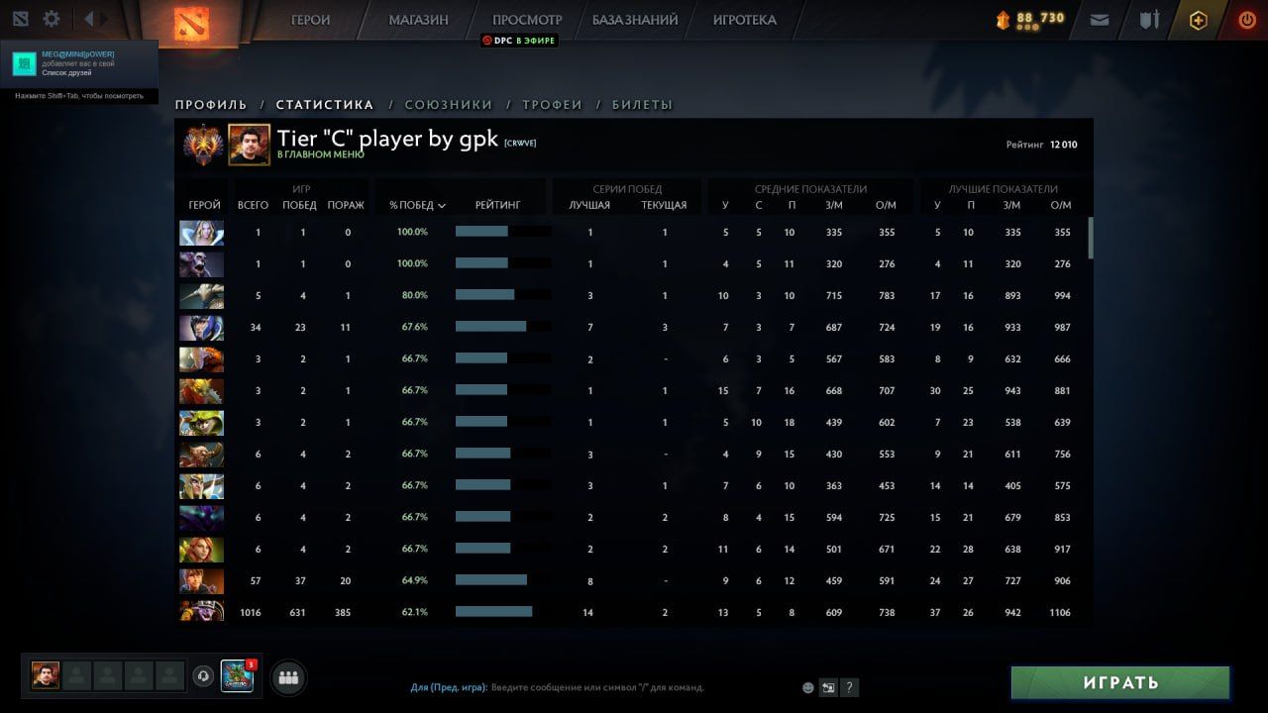Viewport: 1268px width, 713px height.
Task: Click the DPC В ЭФИРЕ live badge
Action: tap(519, 41)
